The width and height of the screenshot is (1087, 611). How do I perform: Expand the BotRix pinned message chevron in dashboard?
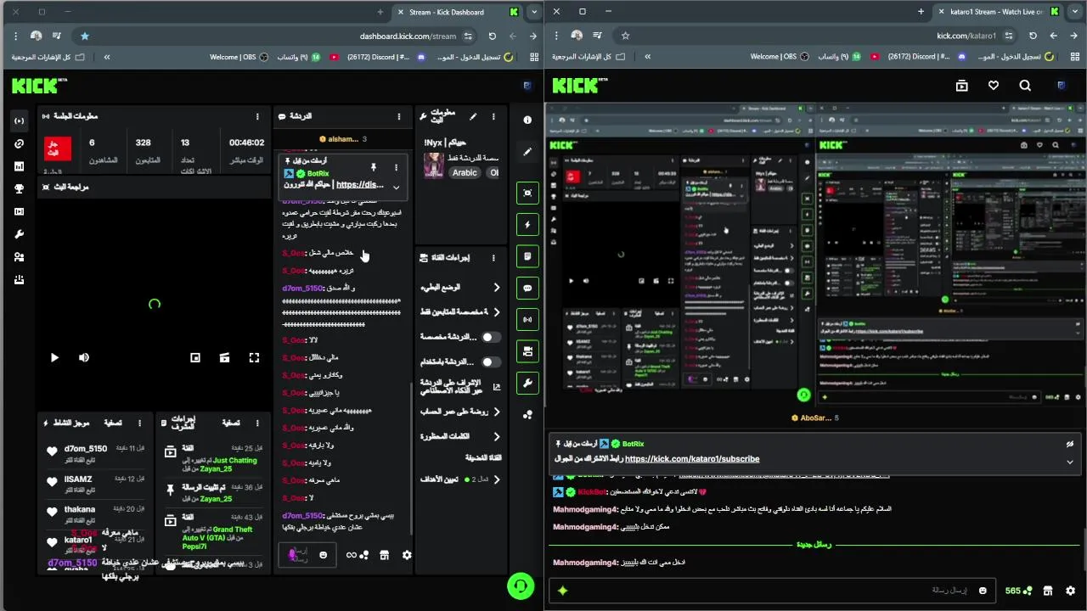tap(396, 188)
